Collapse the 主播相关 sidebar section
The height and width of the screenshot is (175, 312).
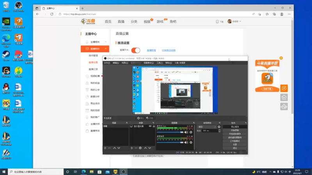[106, 42]
